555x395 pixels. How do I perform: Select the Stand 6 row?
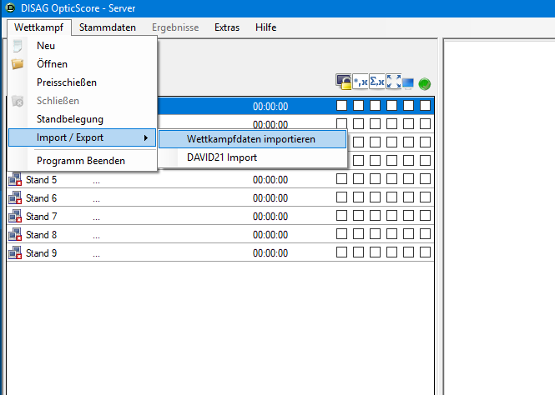click(167, 198)
